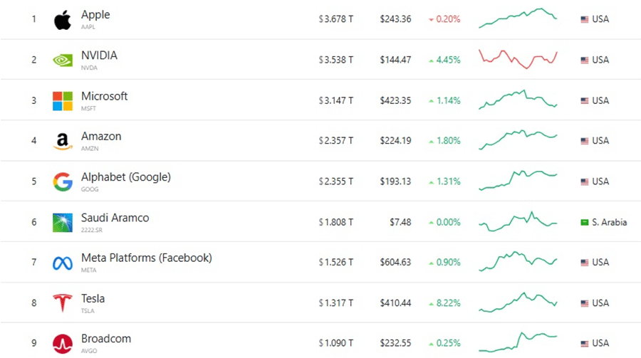Image resolution: width=641 pixels, height=358 pixels.
Task: Click the Apple logo icon
Action: point(63,20)
